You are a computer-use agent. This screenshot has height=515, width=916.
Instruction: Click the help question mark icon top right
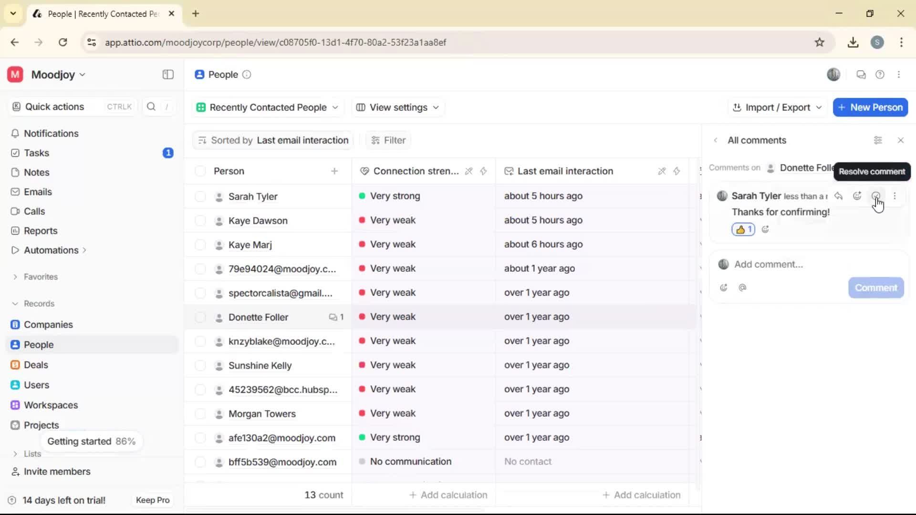coord(880,74)
